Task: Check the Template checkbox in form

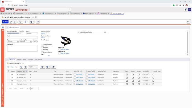Action: (42, 49)
